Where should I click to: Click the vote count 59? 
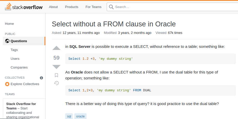coord(56,58)
